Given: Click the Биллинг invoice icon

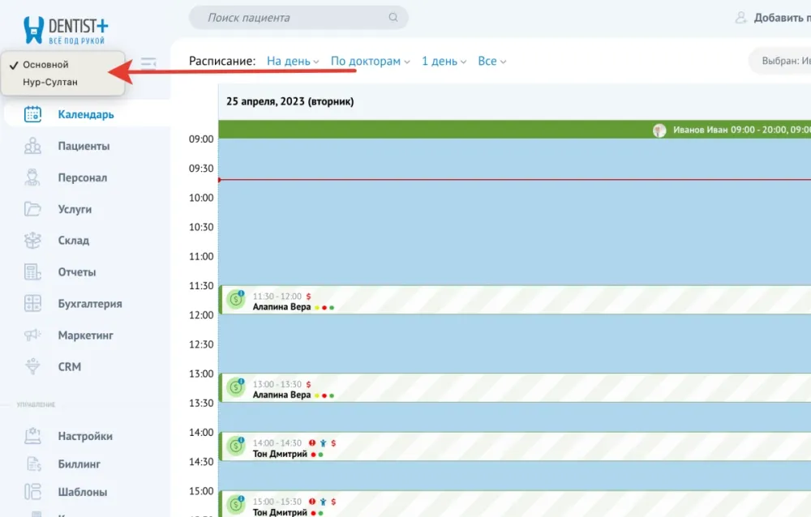Looking at the screenshot, I should [x=33, y=464].
